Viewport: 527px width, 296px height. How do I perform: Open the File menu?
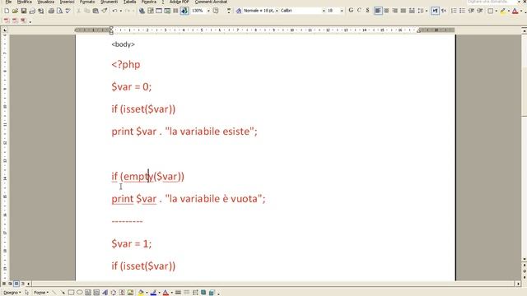coord(8,2)
